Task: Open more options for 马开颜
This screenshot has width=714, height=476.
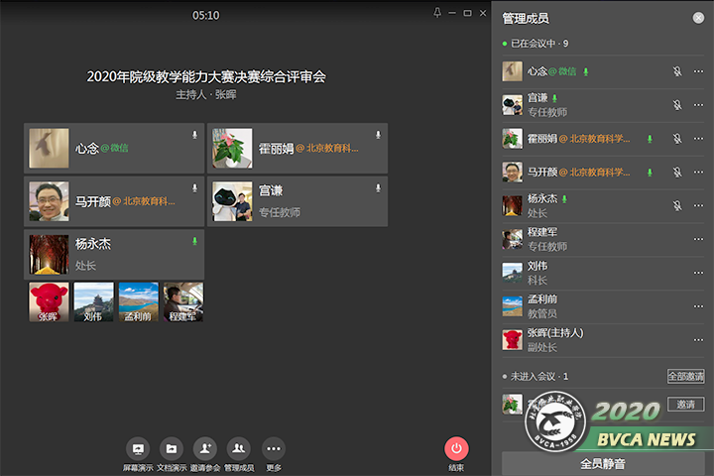Action: (x=698, y=173)
